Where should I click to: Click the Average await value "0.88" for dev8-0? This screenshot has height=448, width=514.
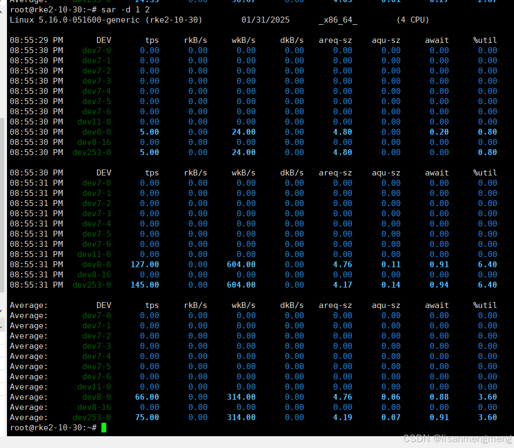[x=439, y=397]
